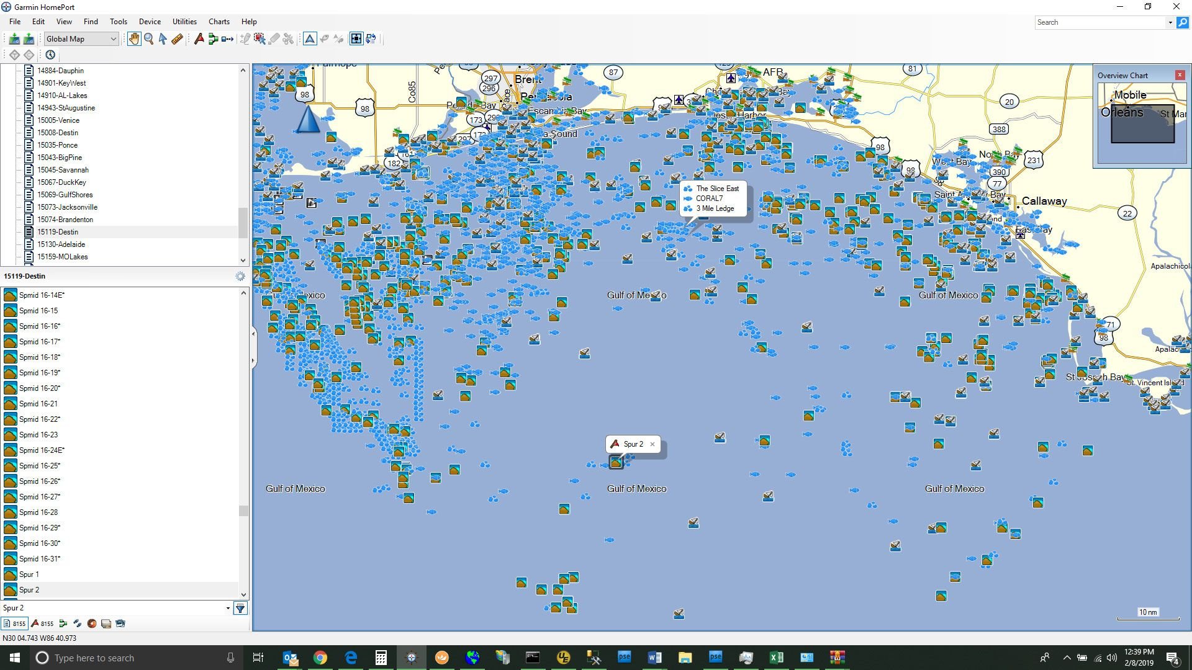Show all items tab with 8155 count
This screenshot has height=670, width=1192.
15,623
